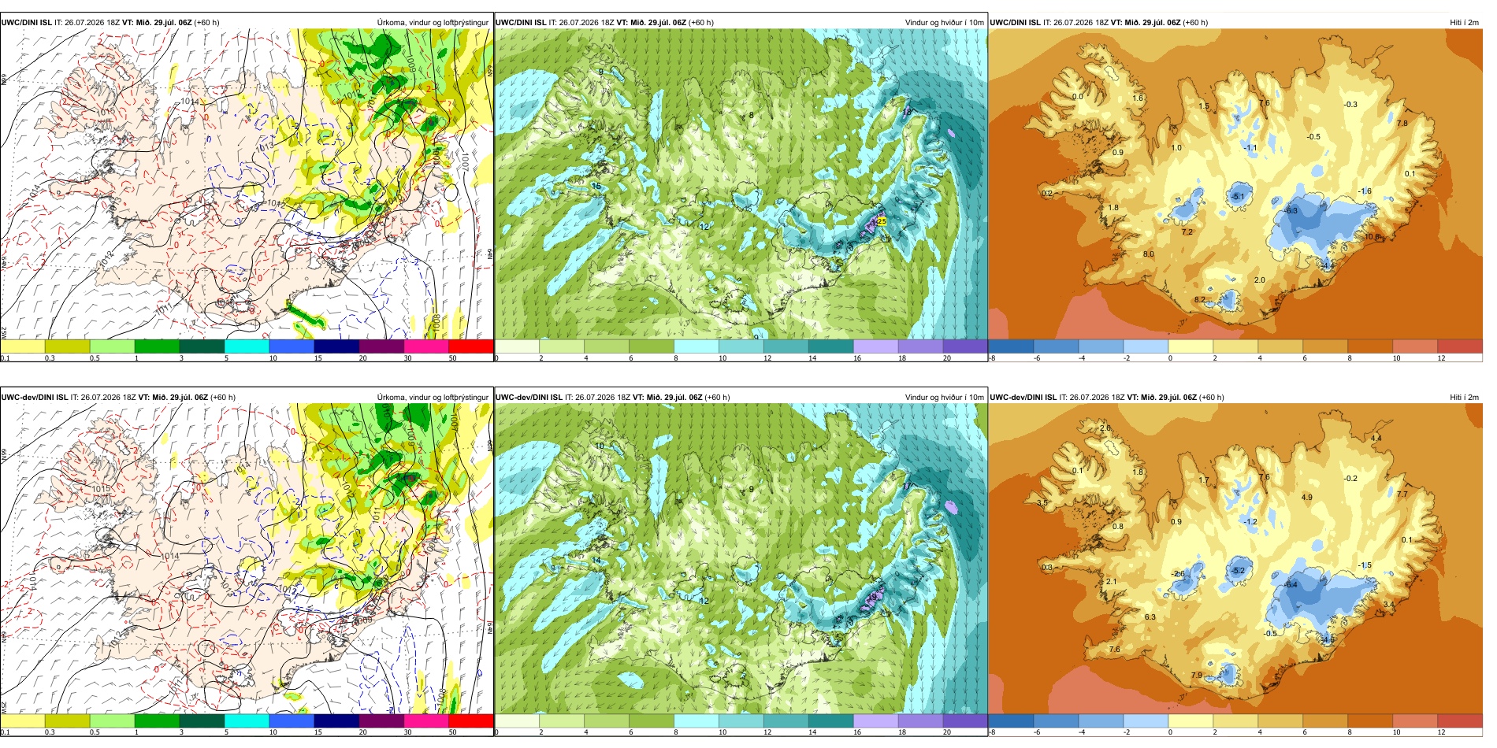
Task: Select the red 12 swatch in top temperature legend
Action: (1460, 346)
